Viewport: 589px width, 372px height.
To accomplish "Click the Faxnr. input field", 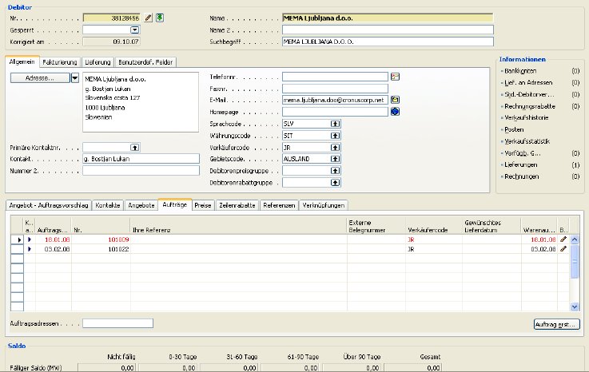I will pyautogui.click(x=335, y=89).
